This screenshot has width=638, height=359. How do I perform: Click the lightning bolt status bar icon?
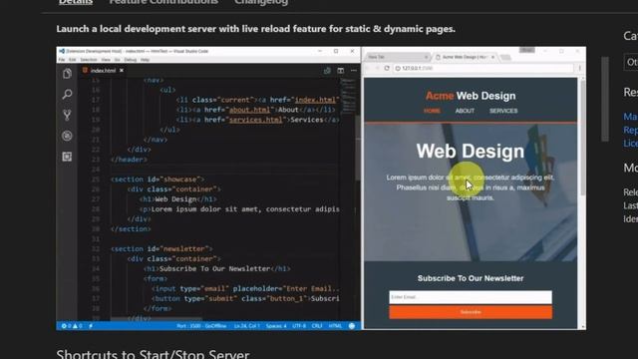pos(91,326)
